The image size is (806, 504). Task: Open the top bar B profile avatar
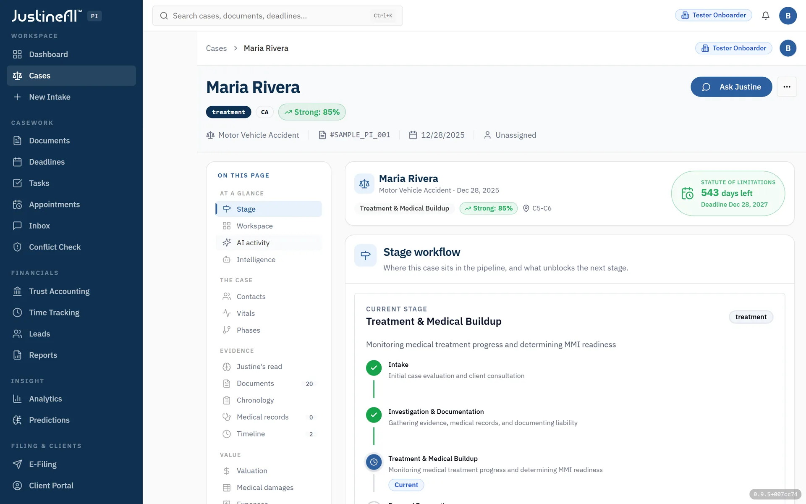[788, 16]
